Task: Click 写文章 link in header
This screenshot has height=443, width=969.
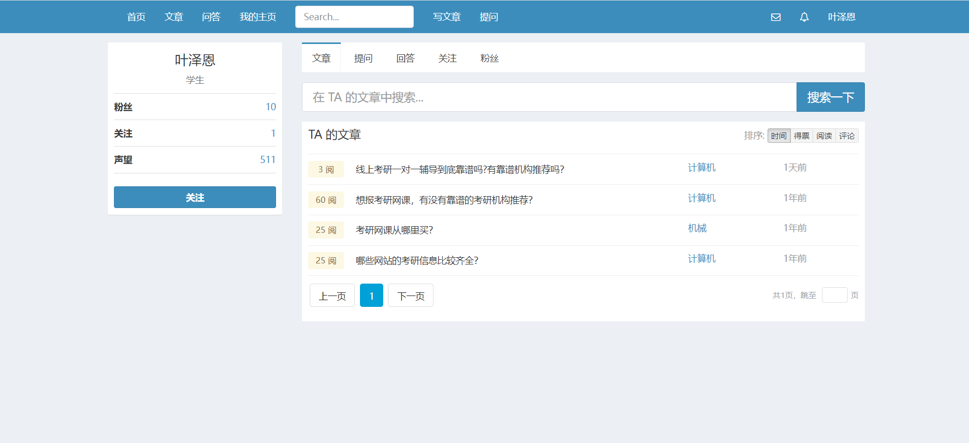Action: pos(447,17)
